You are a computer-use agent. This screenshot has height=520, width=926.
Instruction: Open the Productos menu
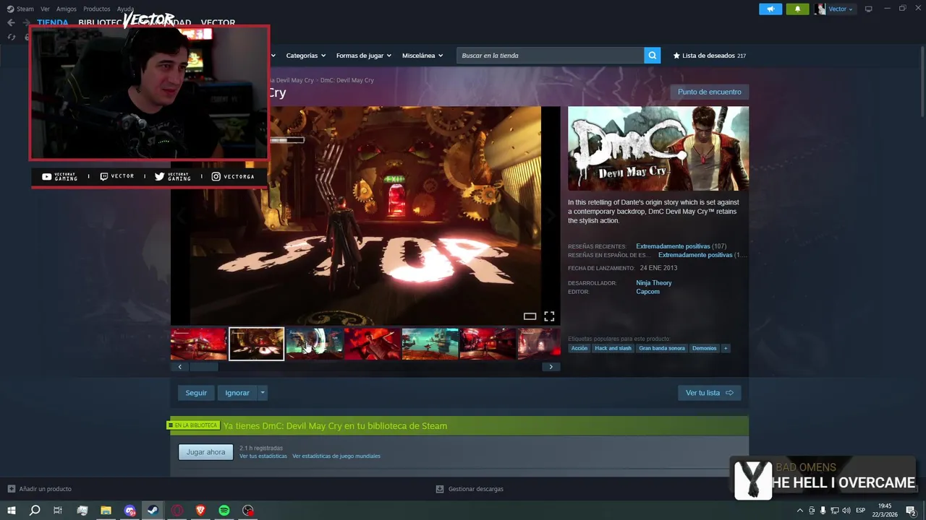pyautogui.click(x=97, y=9)
